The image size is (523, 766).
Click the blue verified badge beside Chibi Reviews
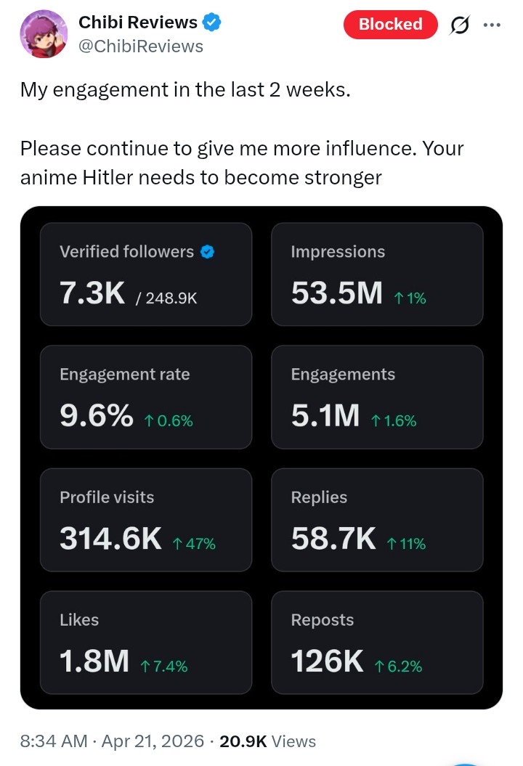tap(211, 23)
